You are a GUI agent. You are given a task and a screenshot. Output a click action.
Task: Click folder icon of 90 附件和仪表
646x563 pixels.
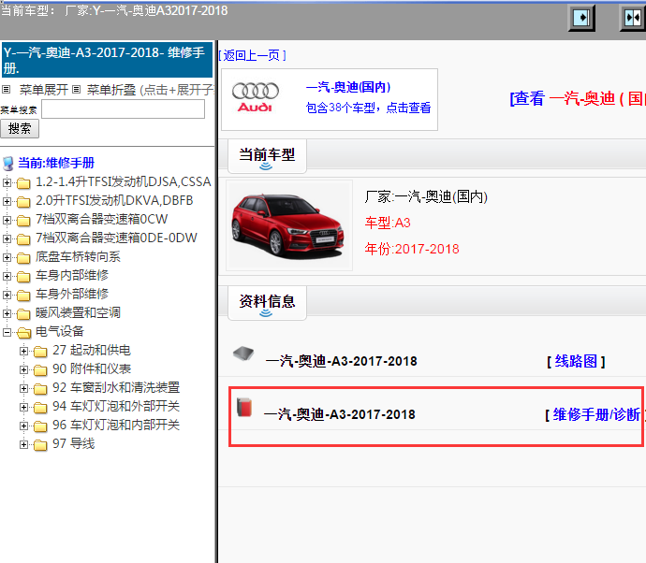pyautogui.click(x=40, y=370)
